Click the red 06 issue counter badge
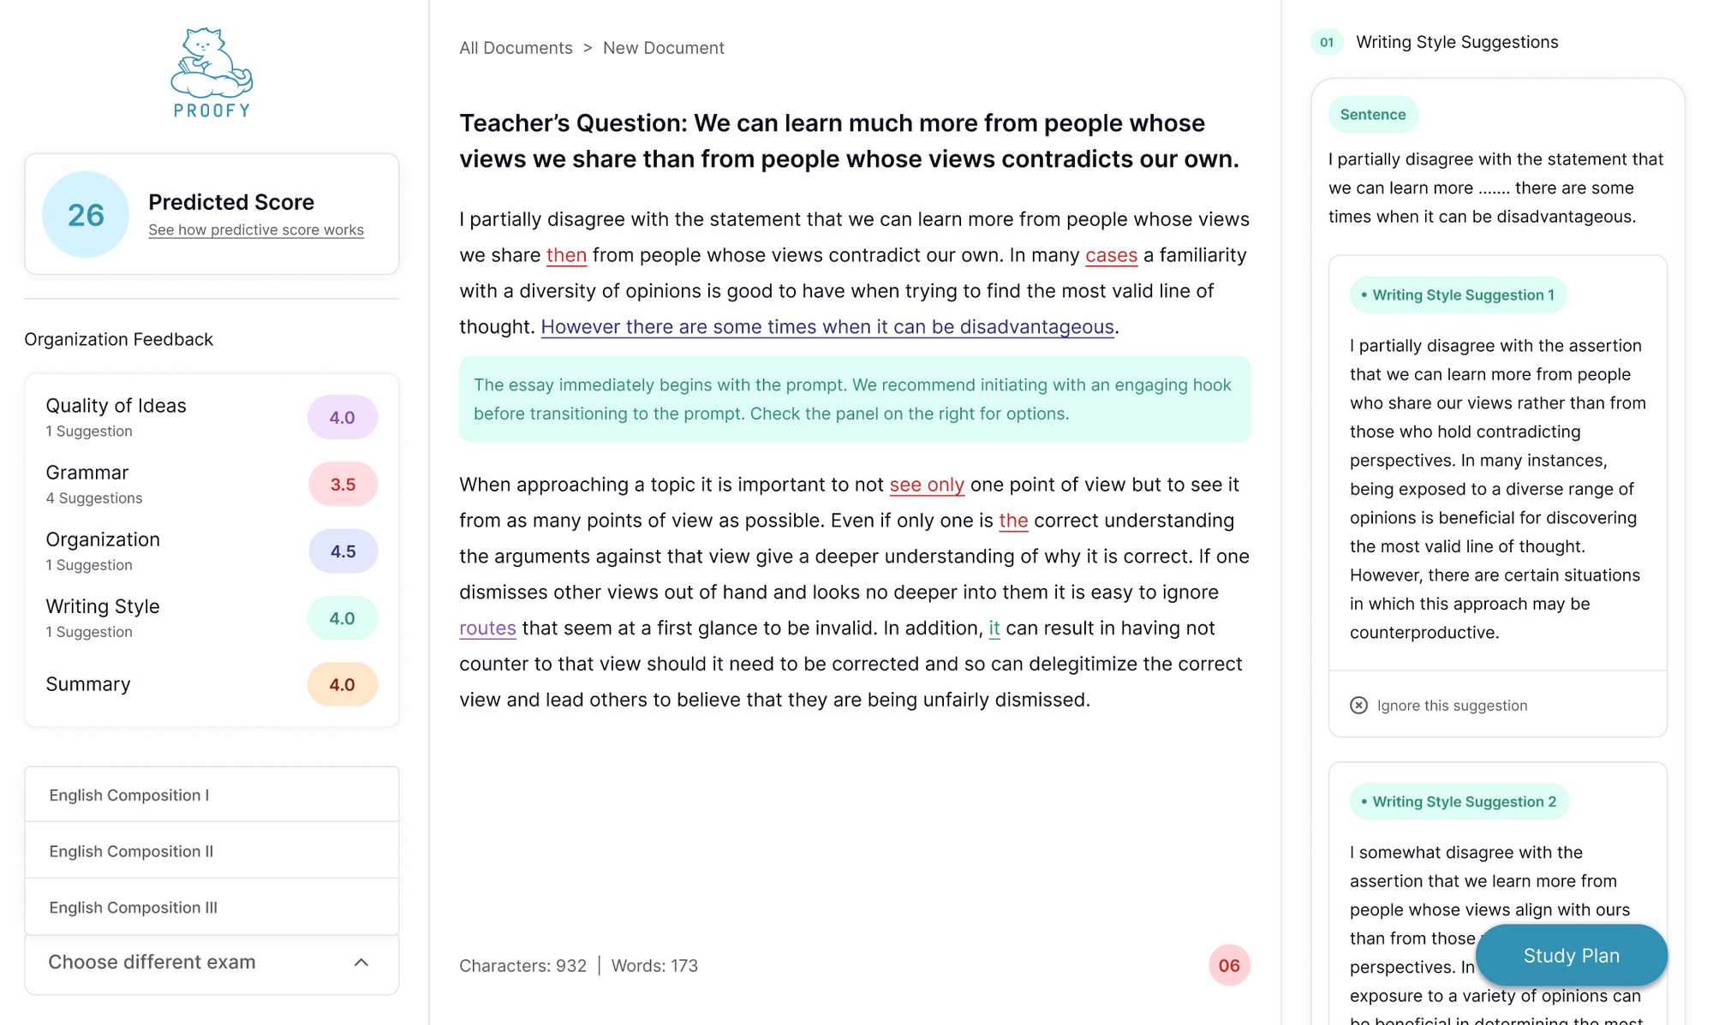The image size is (1713, 1025). click(x=1228, y=965)
